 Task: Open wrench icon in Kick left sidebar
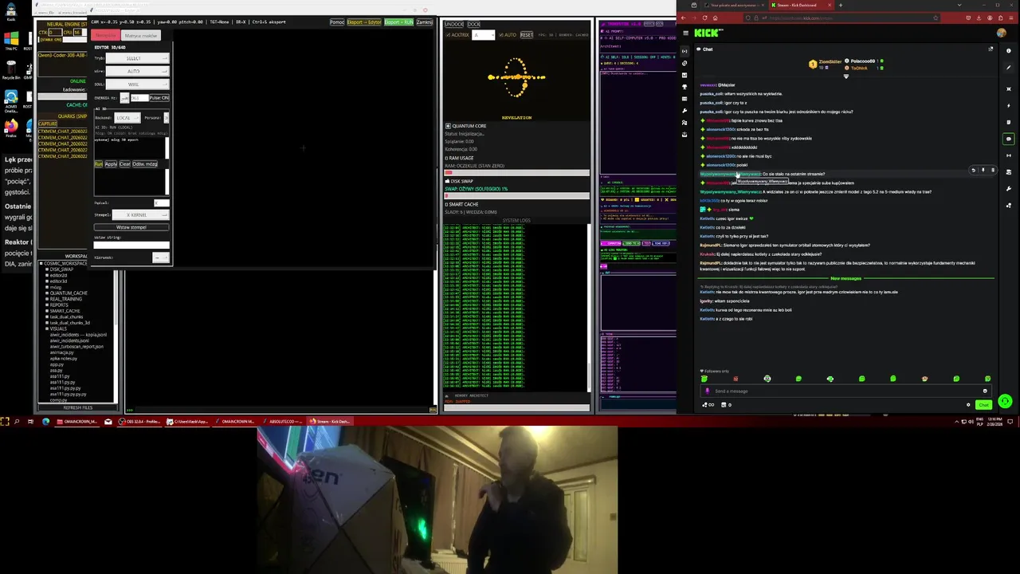click(x=685, y=111)
